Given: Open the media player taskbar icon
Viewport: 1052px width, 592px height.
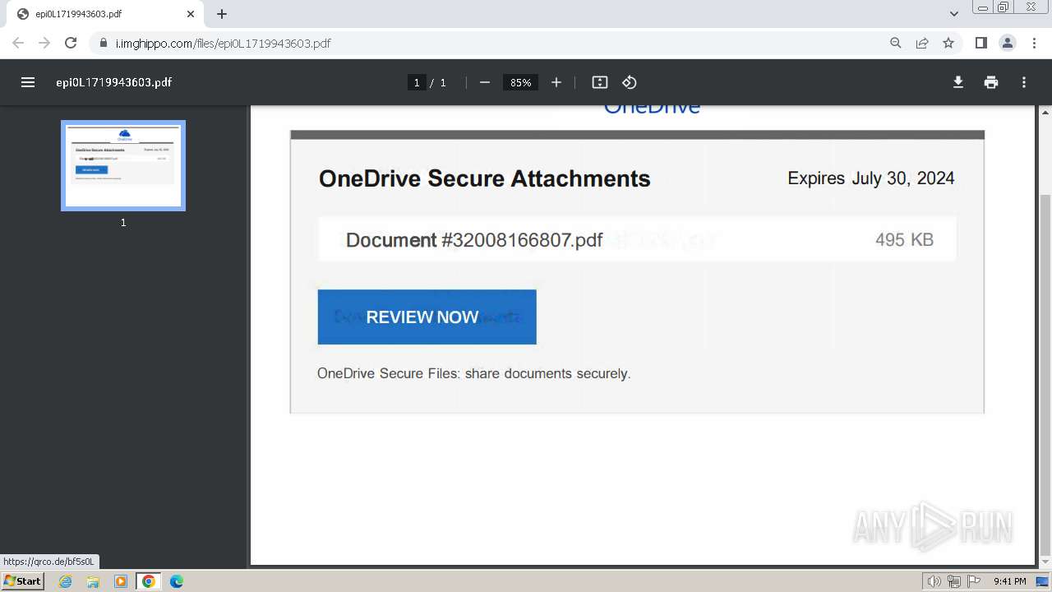Looking at the screenshot, I should click(x=121, y=581).
